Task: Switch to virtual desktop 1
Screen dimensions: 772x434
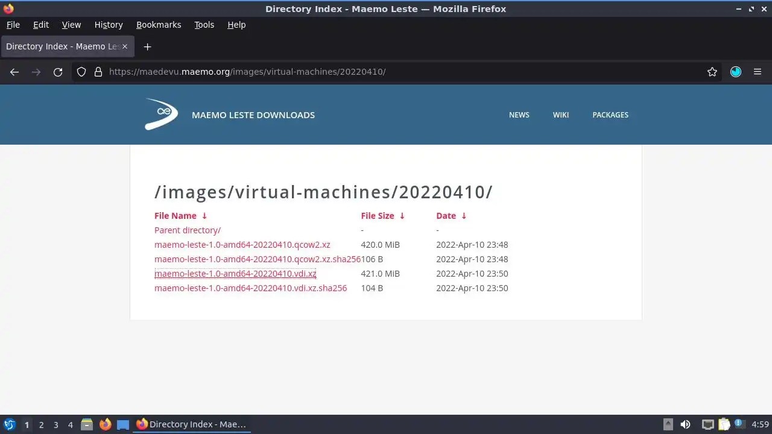Action: 27,424
